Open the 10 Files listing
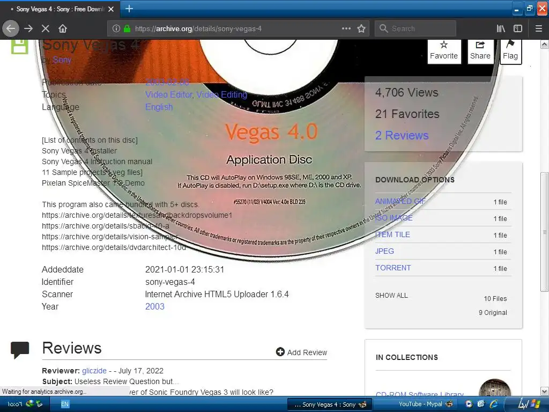 pyautogui.click(x=495, y=298)
